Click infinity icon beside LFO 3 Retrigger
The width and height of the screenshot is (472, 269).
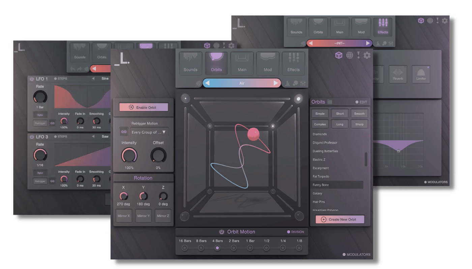(52, 181)
